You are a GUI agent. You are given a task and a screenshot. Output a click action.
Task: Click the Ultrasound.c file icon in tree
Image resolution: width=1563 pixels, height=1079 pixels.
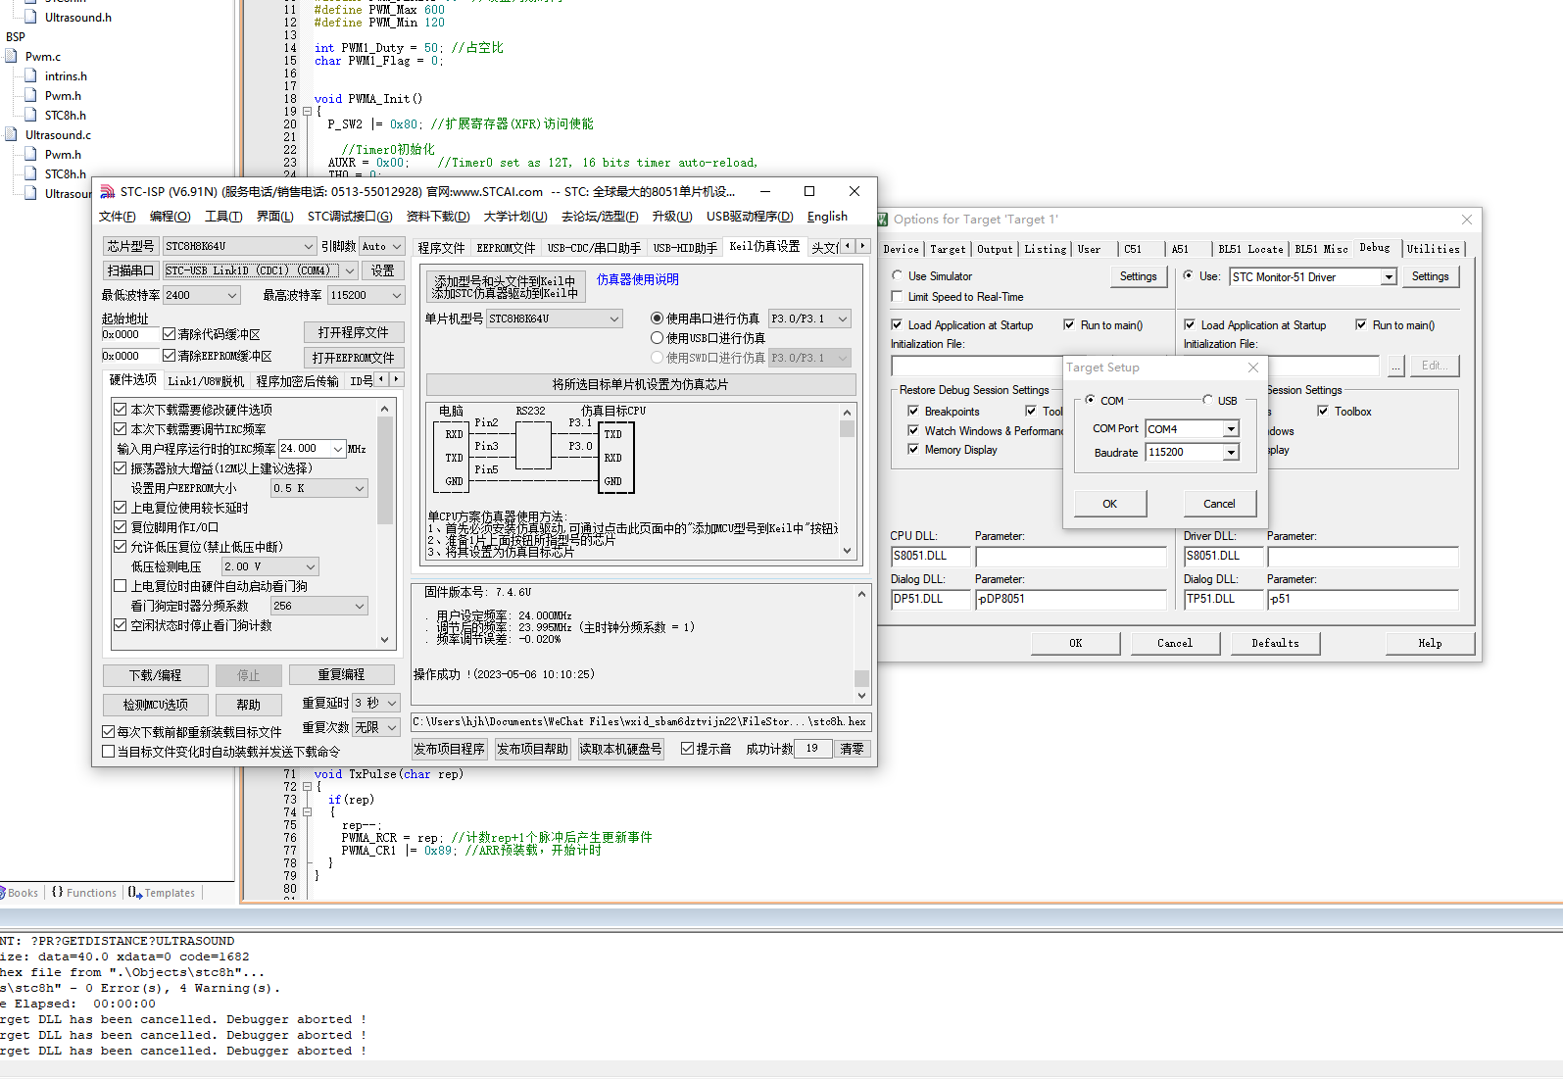click(11, 134)
